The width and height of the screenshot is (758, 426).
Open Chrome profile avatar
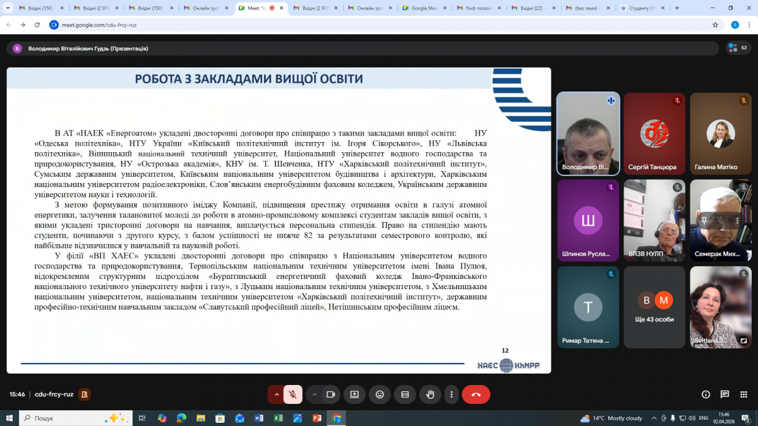[x=735, y=25]
